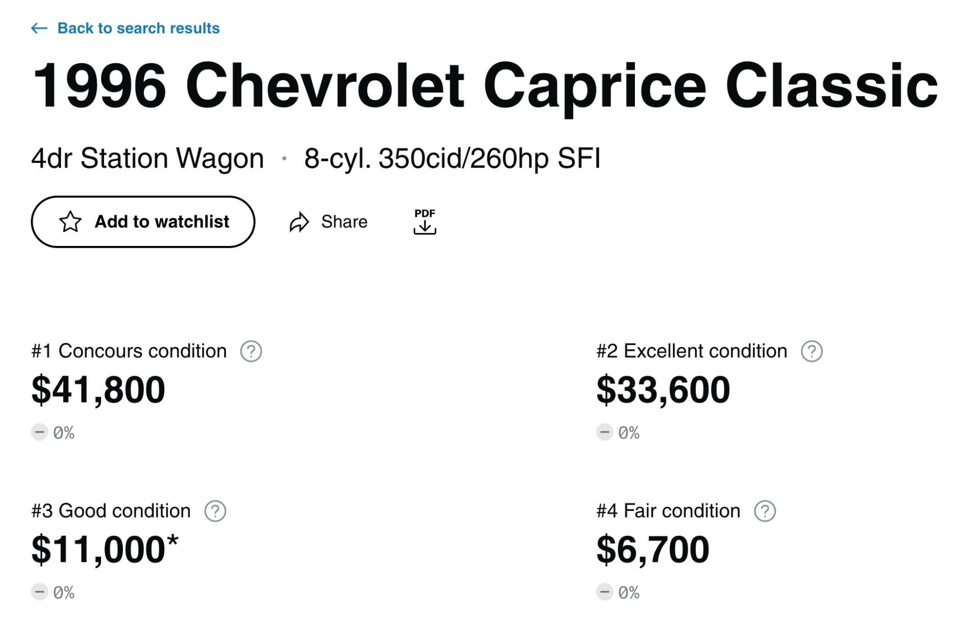Show help for the Excellent condition

click(812, 351)
